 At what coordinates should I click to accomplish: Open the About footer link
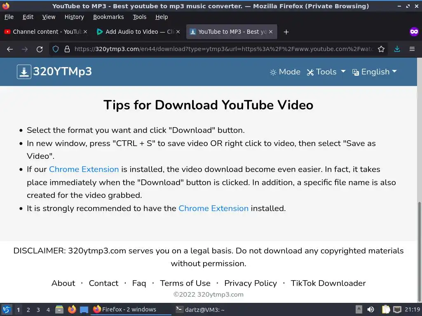[63, 283]
